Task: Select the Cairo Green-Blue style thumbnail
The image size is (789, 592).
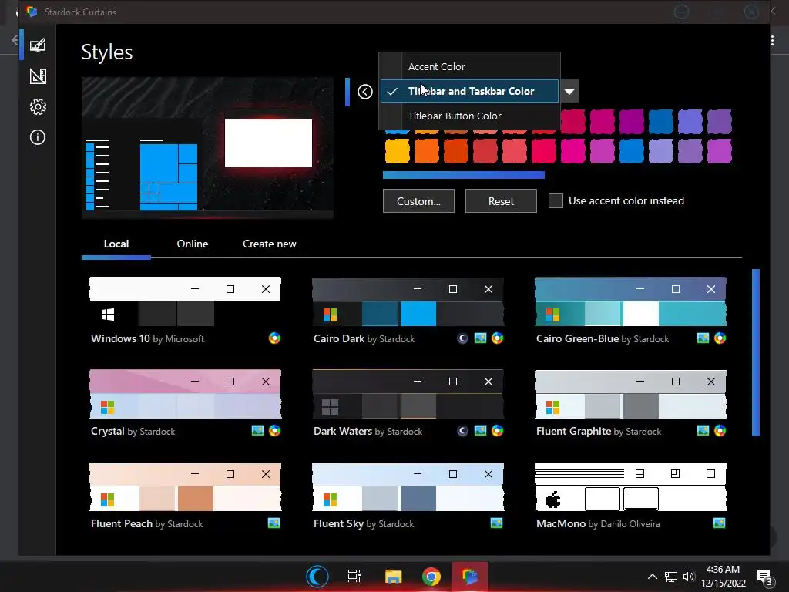Action: pos(630,301)
